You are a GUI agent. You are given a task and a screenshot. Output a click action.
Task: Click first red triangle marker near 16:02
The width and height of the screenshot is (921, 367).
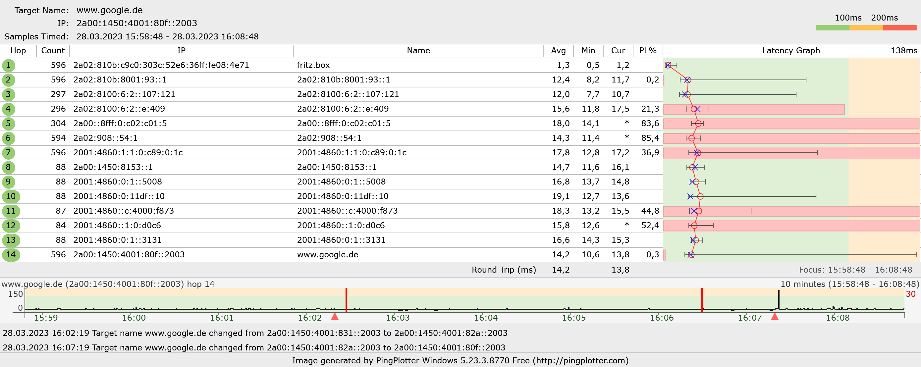(335, 317)
